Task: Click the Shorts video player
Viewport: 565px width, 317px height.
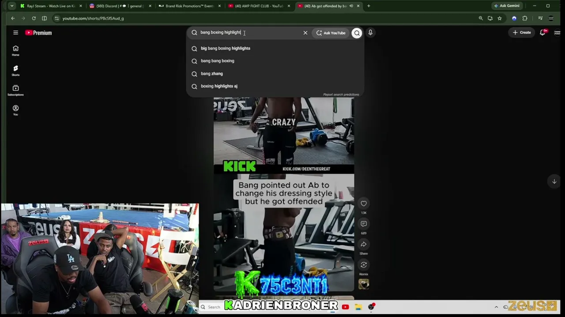Action: pos(284,195)
